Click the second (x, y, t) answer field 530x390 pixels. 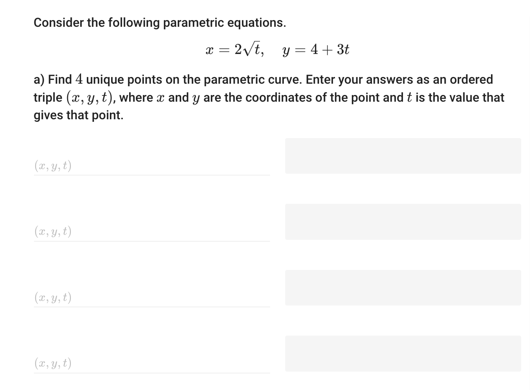pyautogui.click(x=151, y=233)
